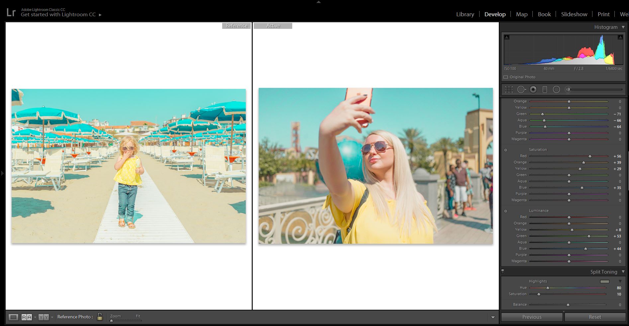
Task: Select the Reference beach photo
Action: (x=129, y=166)
